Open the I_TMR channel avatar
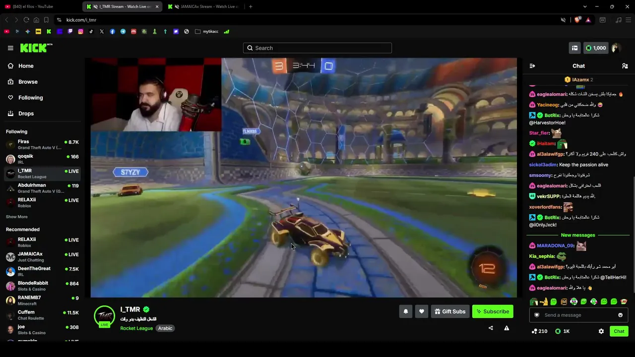The height and width of the screenshot is (357, 635). (104, 316)
